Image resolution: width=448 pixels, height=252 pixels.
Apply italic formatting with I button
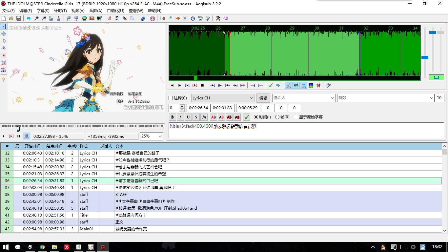pyautogui.click(x=180, y=117)
